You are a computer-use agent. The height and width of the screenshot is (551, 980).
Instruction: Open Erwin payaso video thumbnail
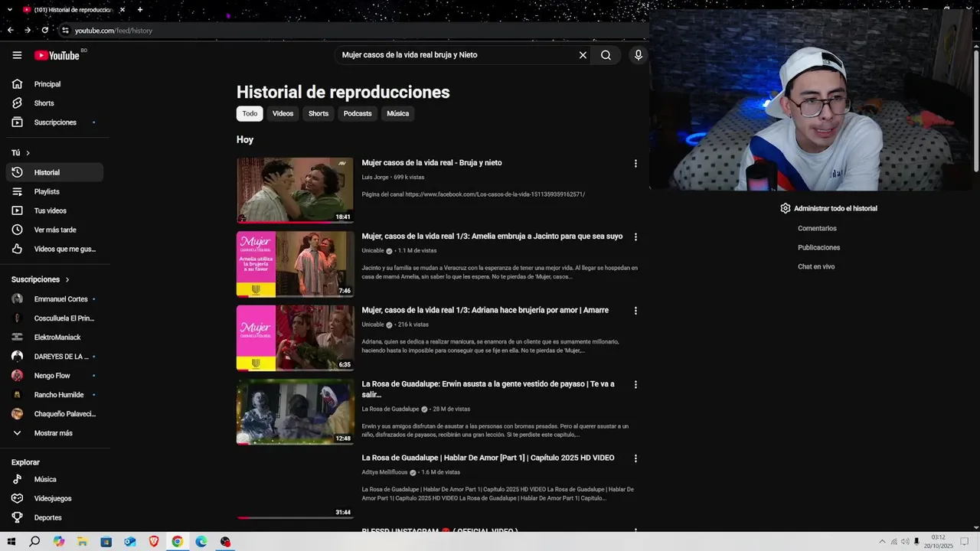click(x=295, y=412)
